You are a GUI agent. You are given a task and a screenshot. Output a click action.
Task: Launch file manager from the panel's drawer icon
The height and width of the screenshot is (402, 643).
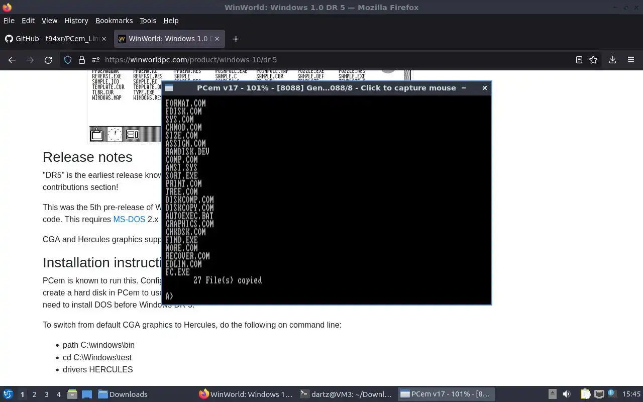point(72,394)
